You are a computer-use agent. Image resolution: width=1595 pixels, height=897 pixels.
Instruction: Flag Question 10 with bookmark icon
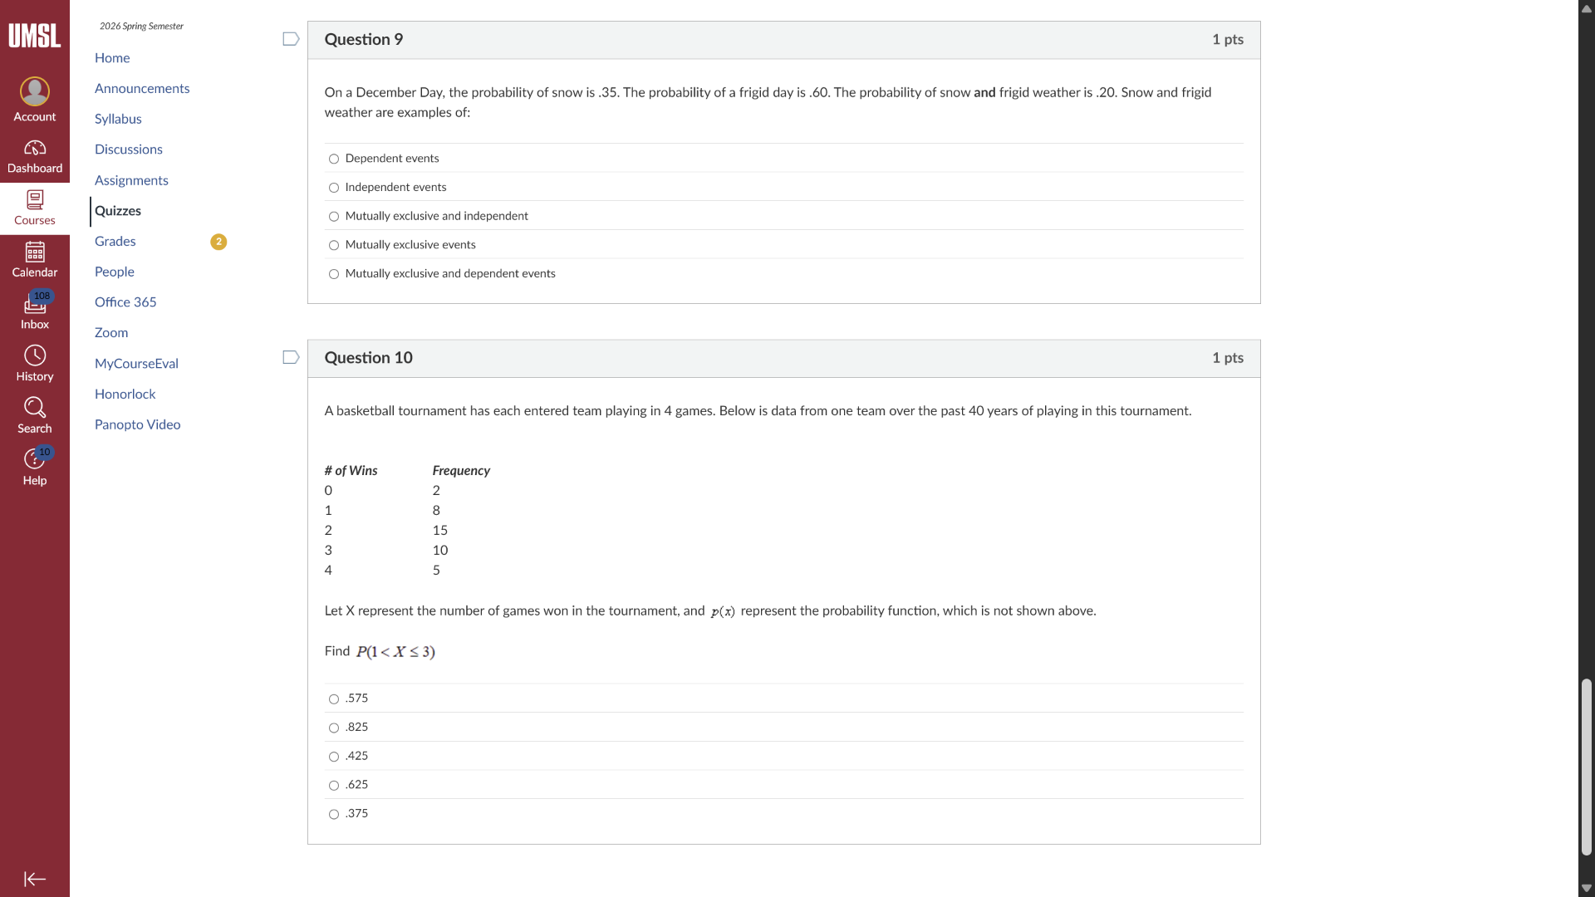pyautogui.click(x=291, y=357)
